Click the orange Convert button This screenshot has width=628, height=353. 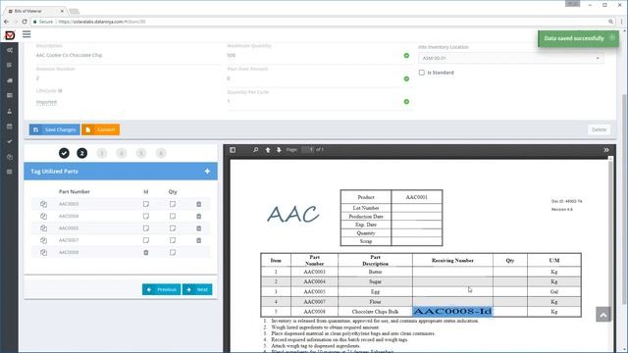100,129
